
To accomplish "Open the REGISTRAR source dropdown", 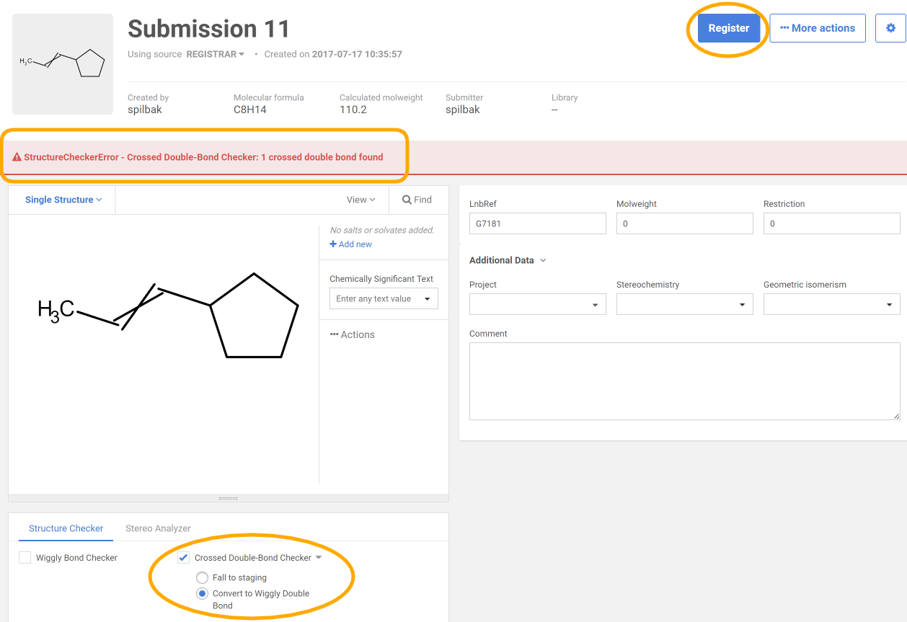I will pyautogui.click(x=215, y=54).
